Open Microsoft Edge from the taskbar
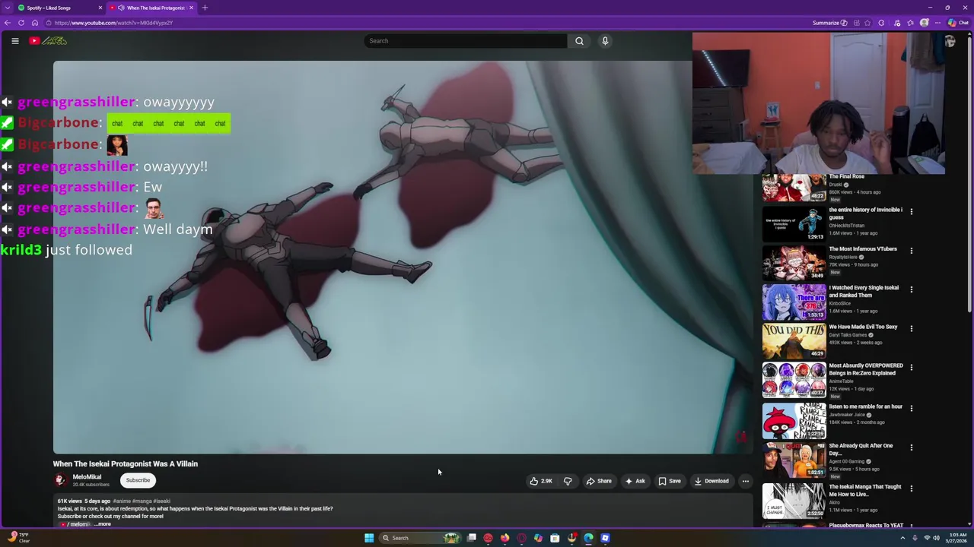 pos(588,538)
